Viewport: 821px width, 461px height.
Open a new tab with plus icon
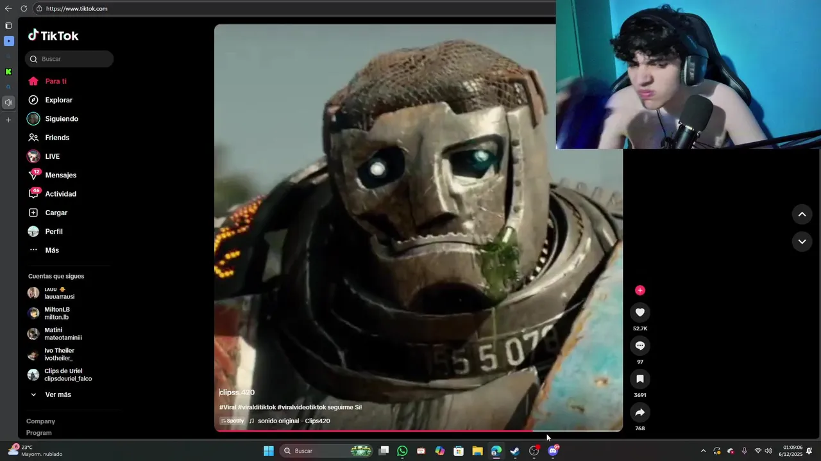click(8, 120)
